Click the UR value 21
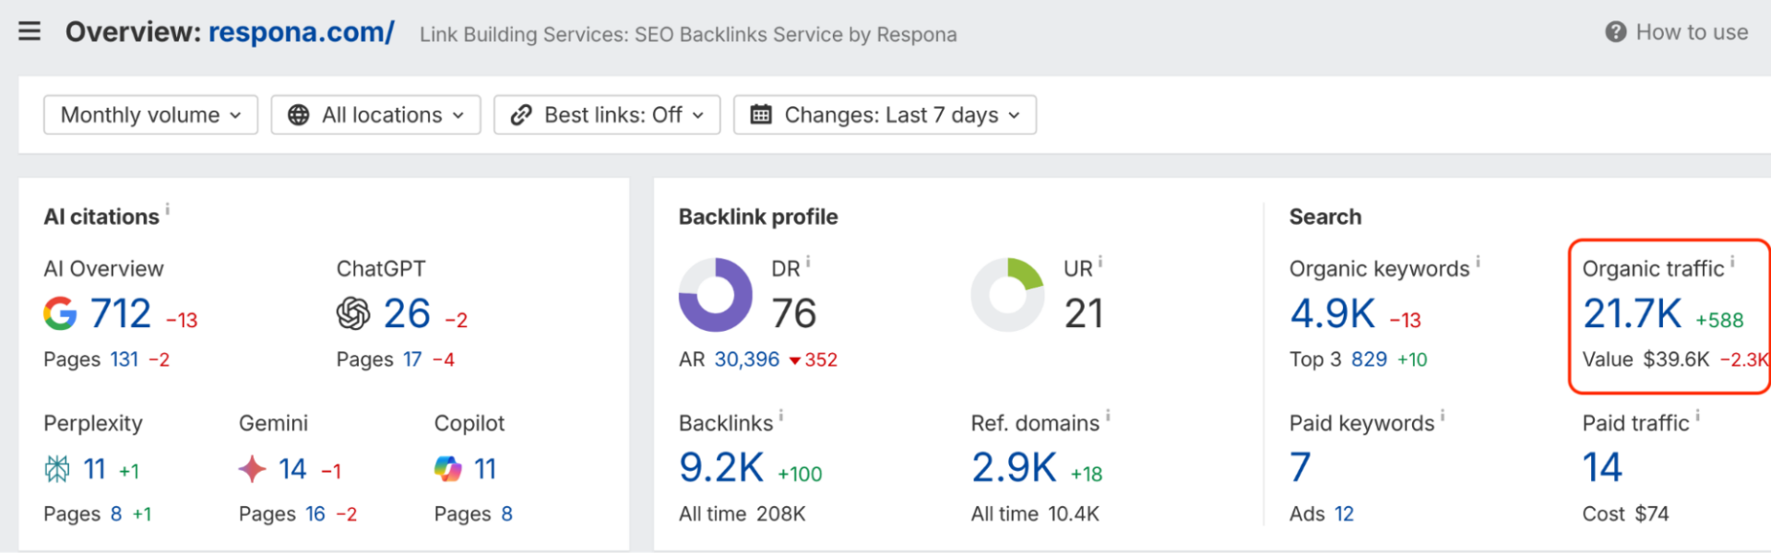This screenshot has height=553, width=1771. pyautogui.click(x=1084, y=313)
